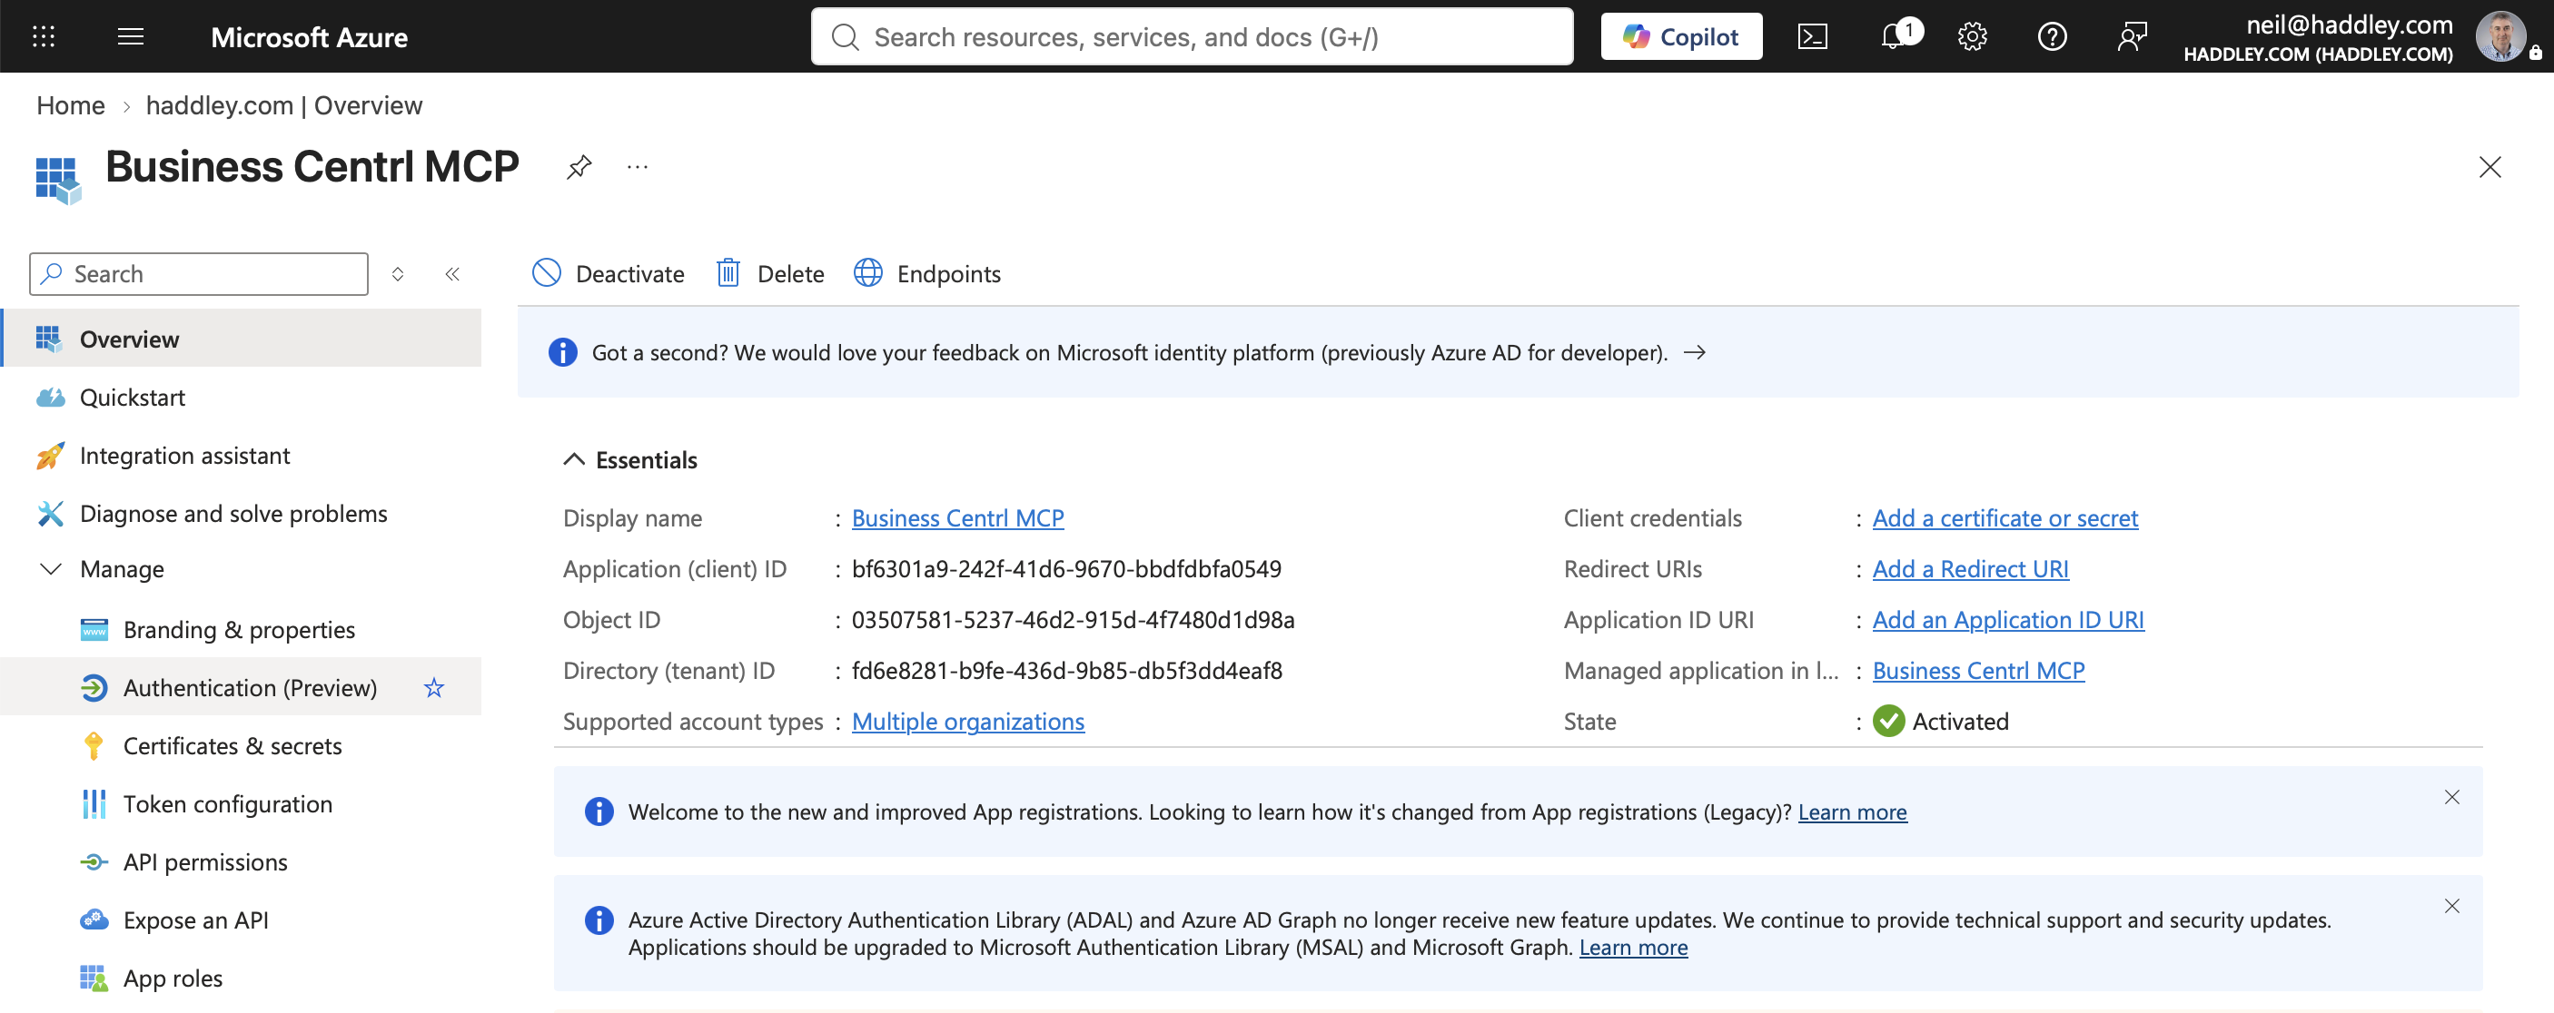The image size is (2554, 1013).
Task: Collapse the left navigation menu
Action: click(x=452, y=273)
